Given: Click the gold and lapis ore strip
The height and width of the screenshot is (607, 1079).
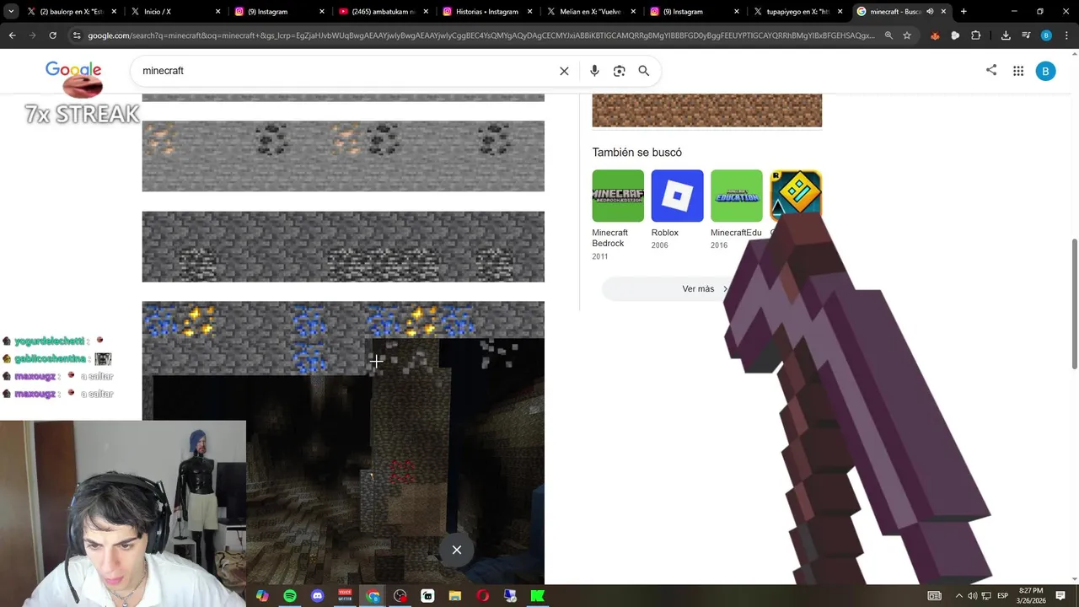Looking at the screenshot, I should [x=343, y=337].
